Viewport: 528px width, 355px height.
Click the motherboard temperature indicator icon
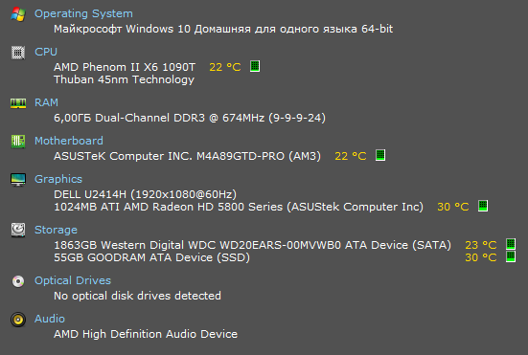(x=380, y=155)
